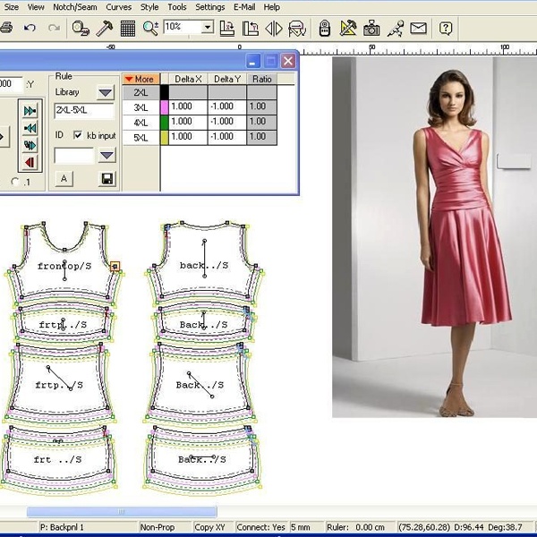Click the dress model reference photo
Viewport: 537px width, 537px height.
coord(434,237)
